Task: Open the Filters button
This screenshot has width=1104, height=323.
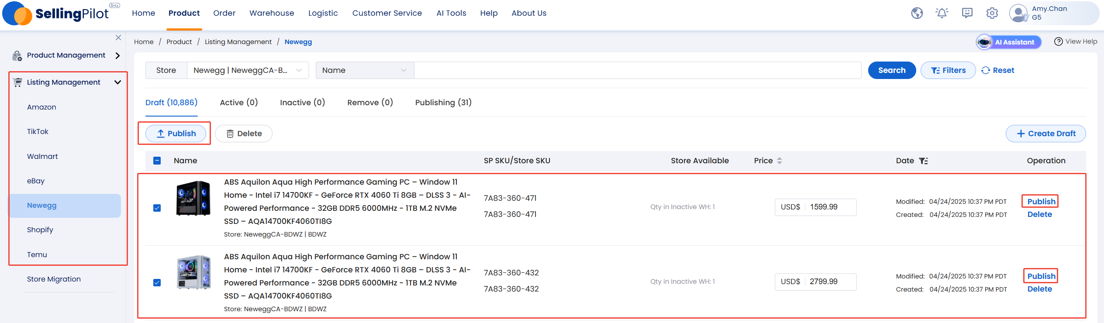Action: click(x=948, y=70)
